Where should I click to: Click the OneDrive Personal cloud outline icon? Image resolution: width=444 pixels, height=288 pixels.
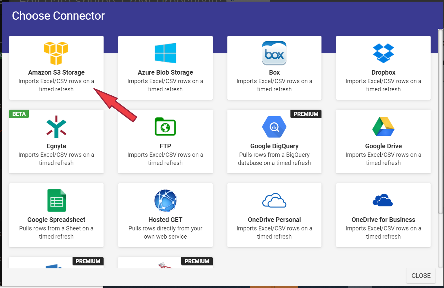click(x=274, y=200)
